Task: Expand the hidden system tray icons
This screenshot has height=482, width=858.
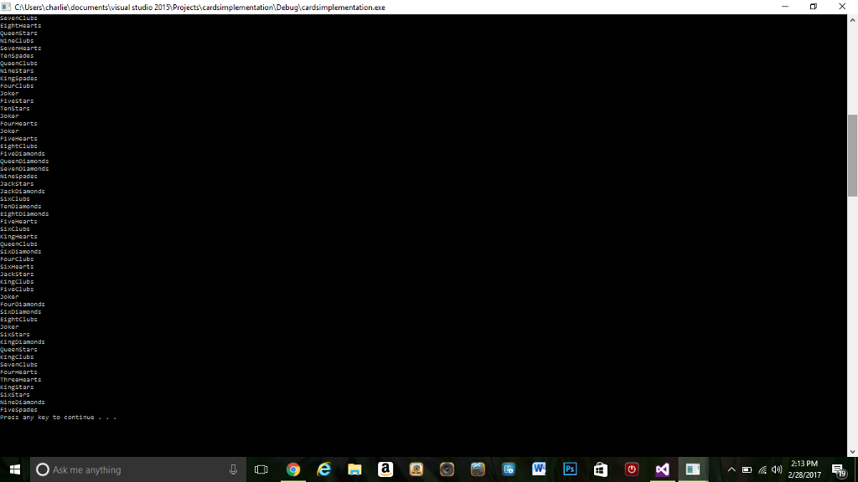Action: [x=730, y=469]
